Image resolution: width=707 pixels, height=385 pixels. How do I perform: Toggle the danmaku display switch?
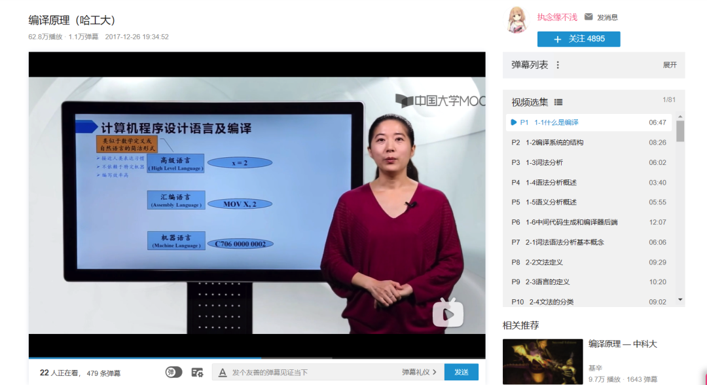(173, 372)
